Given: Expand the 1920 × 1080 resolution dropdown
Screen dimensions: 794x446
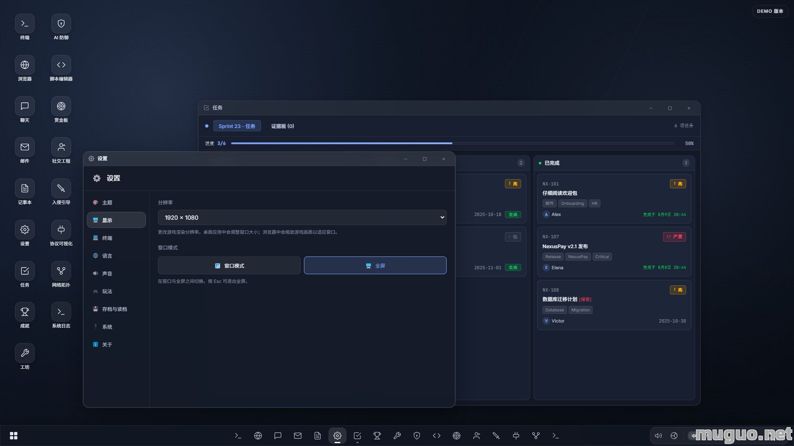Looking at the screenshot, I should point(302,218).
